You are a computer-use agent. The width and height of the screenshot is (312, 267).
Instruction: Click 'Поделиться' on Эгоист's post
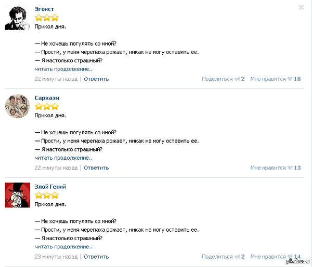pyautogui.click(x=217, y=79)
